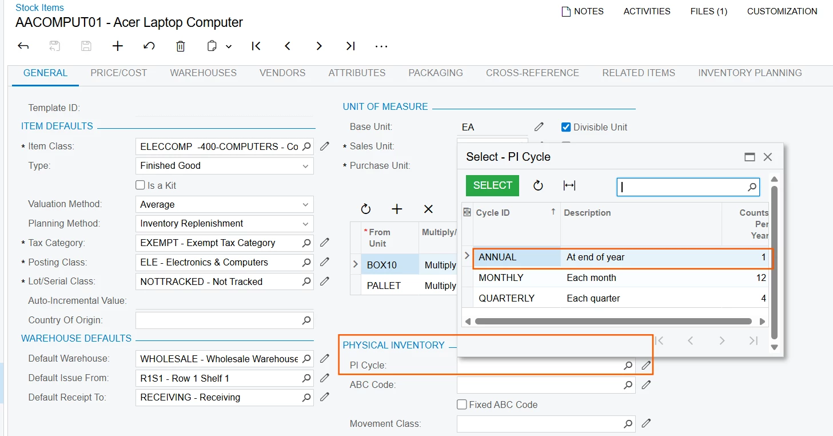Edit Item Class with pencil icon

(325, 146)
